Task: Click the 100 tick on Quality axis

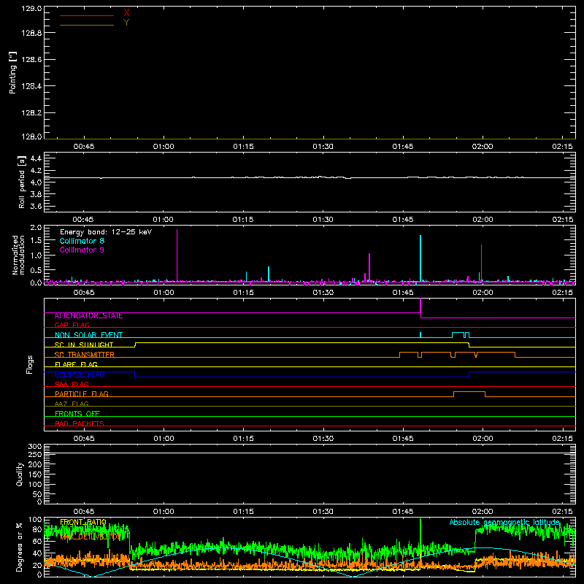Action: click(x=34, y=485)
